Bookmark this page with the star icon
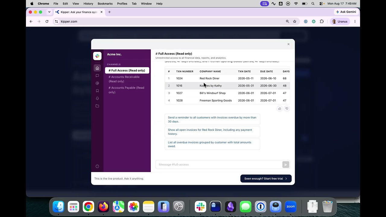 295,21
